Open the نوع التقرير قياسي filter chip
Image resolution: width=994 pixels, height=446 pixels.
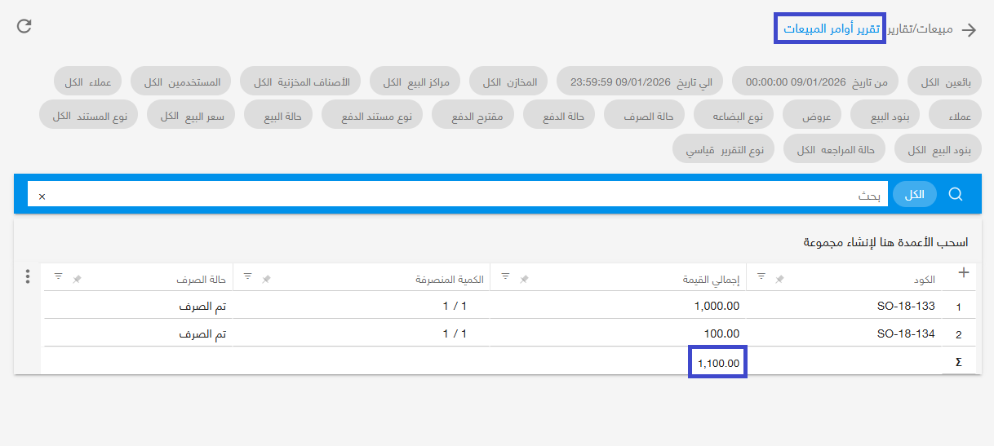pos(723,150)
